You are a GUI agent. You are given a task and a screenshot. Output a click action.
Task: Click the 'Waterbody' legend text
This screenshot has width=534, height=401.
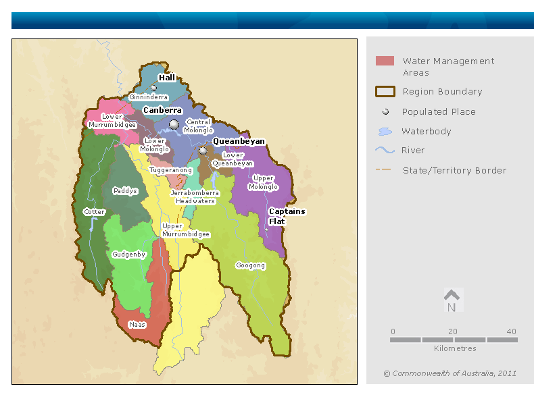[427, 131]
